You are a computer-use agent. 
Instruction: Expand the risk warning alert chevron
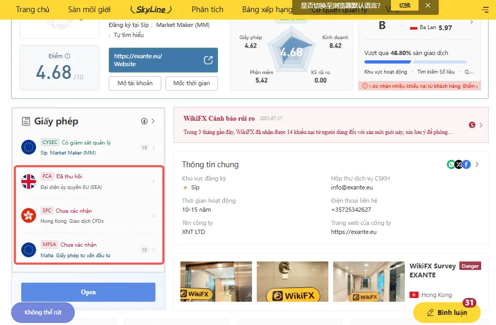[481, 125]
